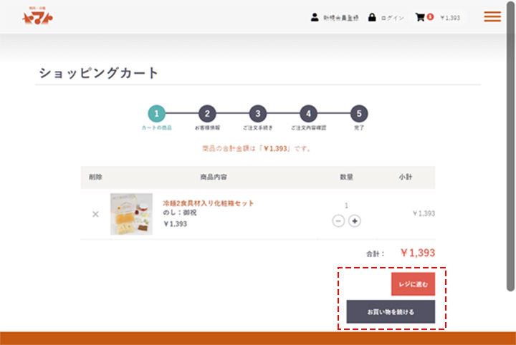Open the 冷麺2食具材入り化粧箱セット product link
The width and height of the screenshot is (516, 345).
pyautogui.click(x=209, y=203)
